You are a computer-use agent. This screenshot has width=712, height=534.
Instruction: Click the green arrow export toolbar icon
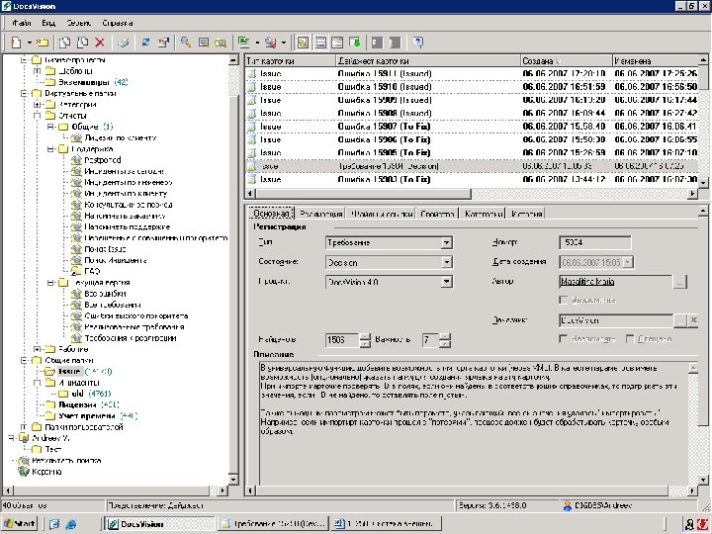point(356,43)
